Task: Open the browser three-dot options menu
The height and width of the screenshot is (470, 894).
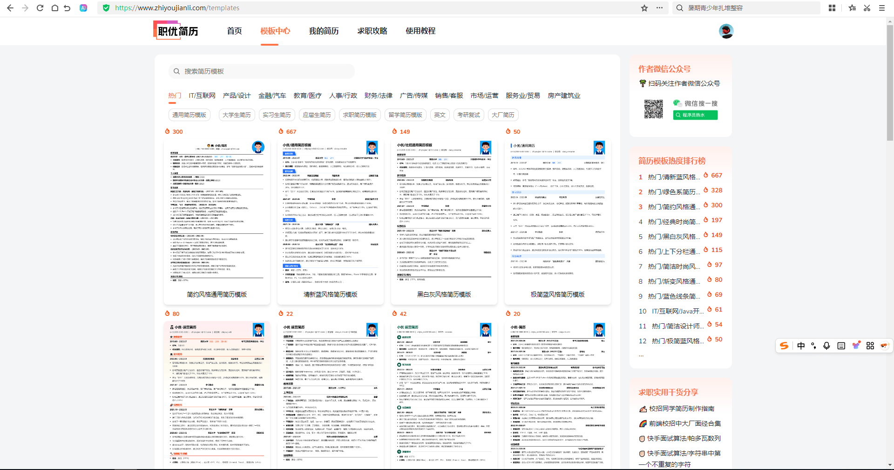Action: (660, 7)
